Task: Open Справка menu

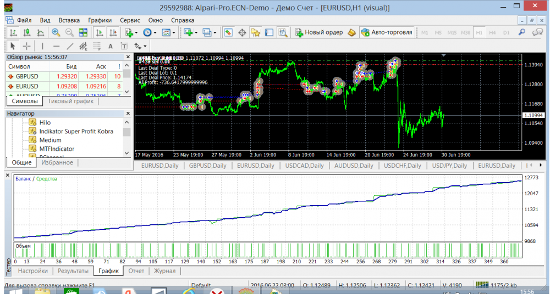Action: pyautogui.click(x=183, y=20)
